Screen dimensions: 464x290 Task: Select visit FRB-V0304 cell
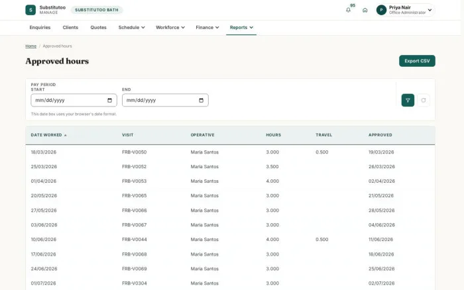[x=135, y=283]
